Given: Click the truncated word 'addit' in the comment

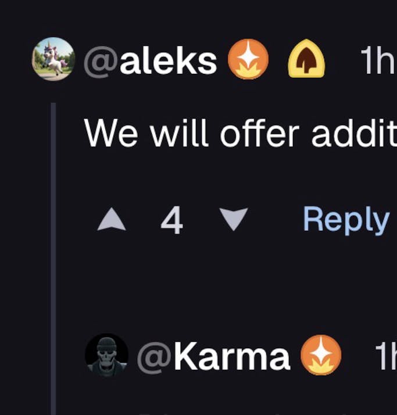Looking at the screenshot, I should pyautogui.click(x=353, y=133).
